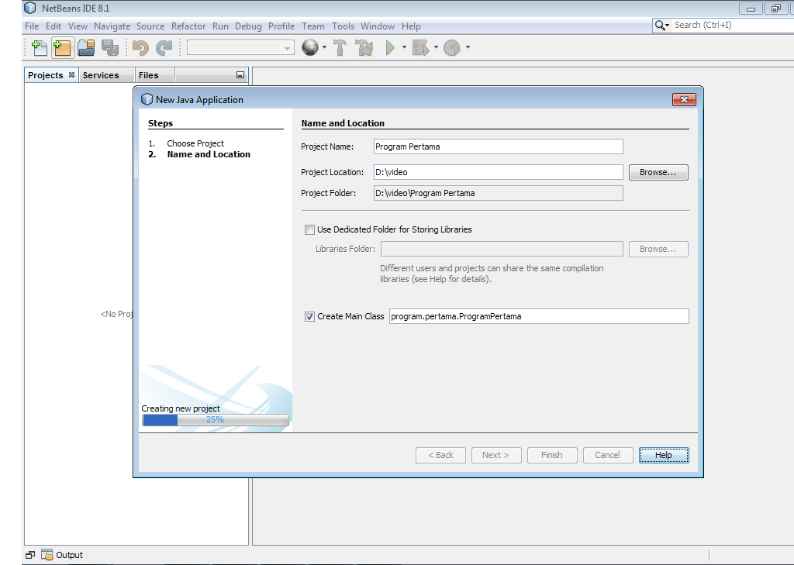
Task: Open the Profile menu
Action: (x=281, y=26)
